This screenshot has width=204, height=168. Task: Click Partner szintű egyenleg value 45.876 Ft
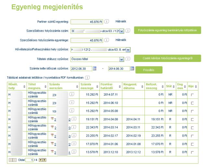(x=87, y=22)
